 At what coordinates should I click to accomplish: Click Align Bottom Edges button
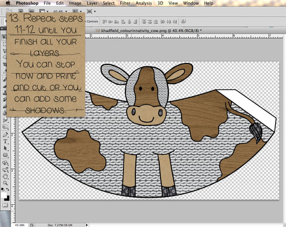(x=116, y=22)
